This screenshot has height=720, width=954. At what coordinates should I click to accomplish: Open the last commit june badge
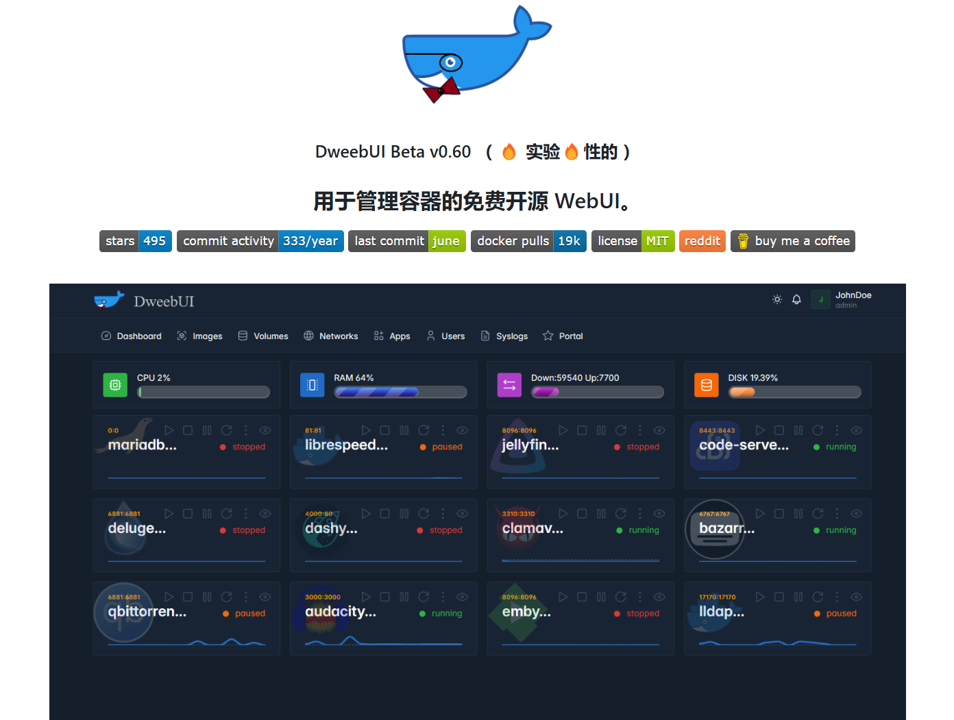407,241
